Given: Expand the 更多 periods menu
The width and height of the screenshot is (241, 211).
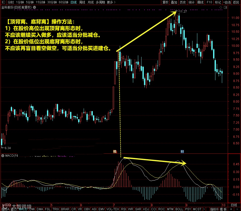Looking at the screenshot, I should pyautogui.click(x=111, y=2).
